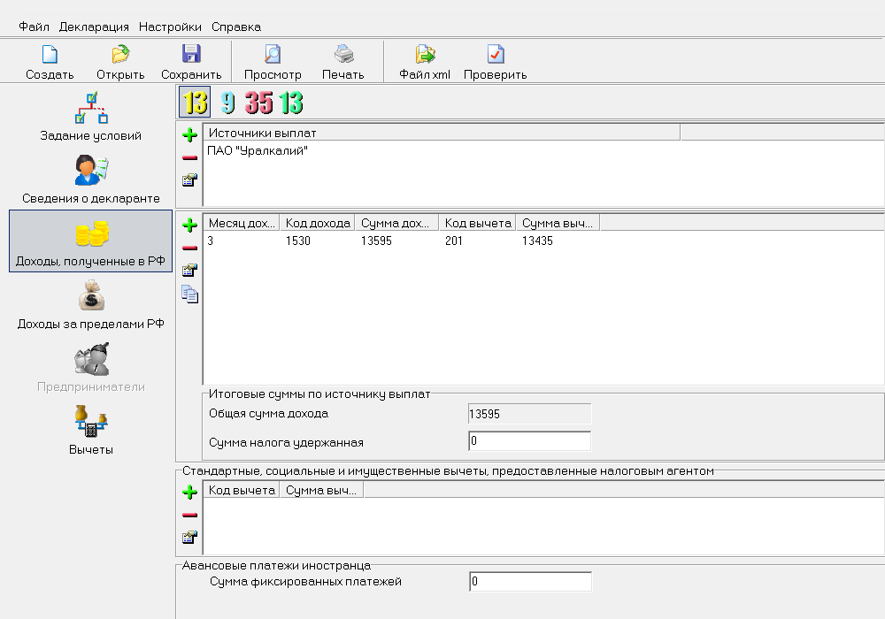Click the Месяц дохода column header

[x=241, y=223]
